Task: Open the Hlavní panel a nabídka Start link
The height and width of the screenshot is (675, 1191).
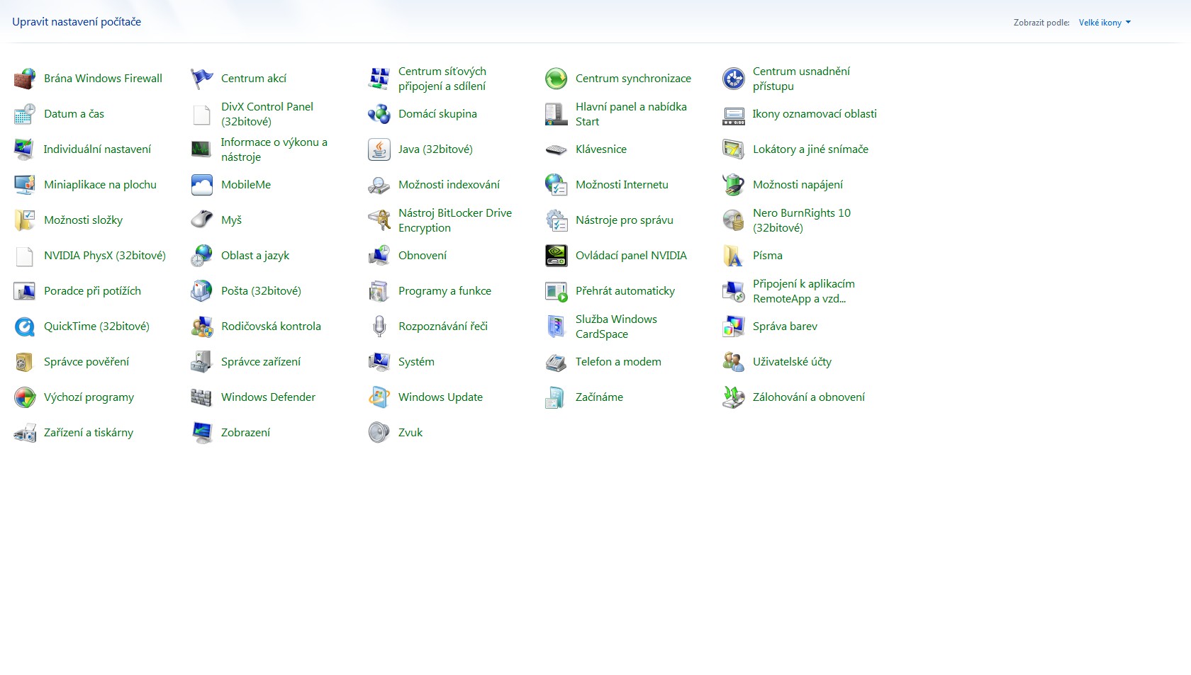Action: [631, 114]
